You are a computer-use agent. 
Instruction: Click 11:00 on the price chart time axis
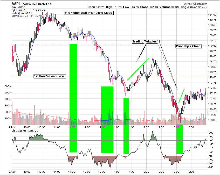click(57, 127)
